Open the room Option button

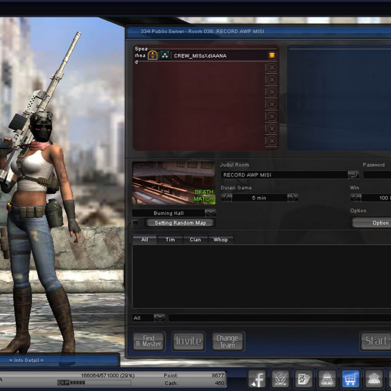point(371,223)
